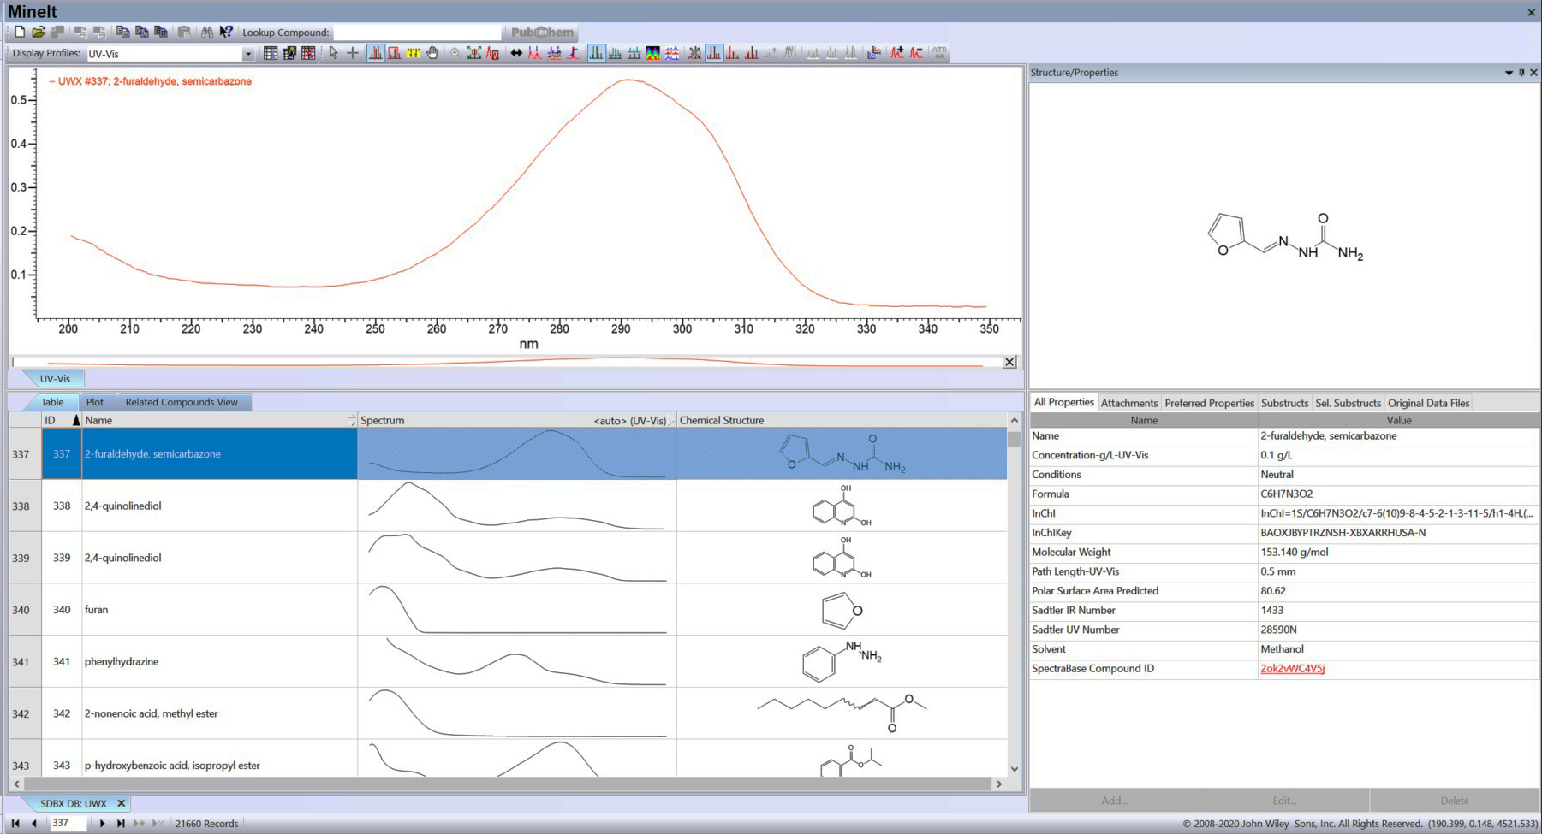
Task: Click the table's vertical scrollbar down arrow
Action: 1015,769
